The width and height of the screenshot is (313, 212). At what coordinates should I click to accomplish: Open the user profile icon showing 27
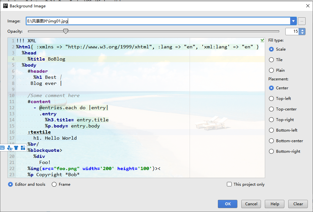pos(10,148)
